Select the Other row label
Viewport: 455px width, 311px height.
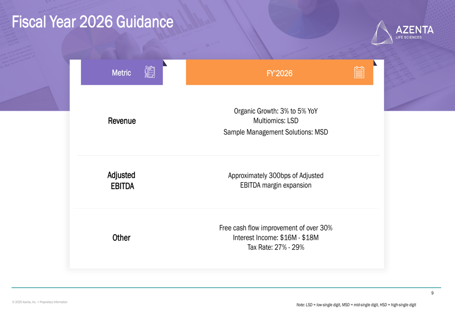121,237
